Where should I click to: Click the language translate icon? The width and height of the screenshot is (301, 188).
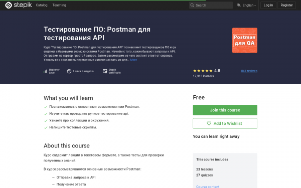239,5
